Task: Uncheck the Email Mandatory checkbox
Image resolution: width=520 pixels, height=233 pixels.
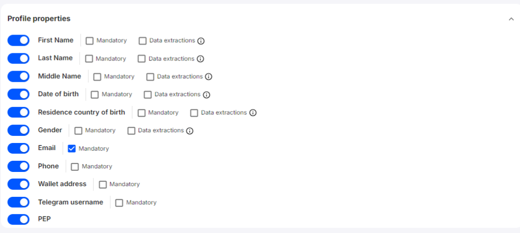Action: (x=72, y=149)
